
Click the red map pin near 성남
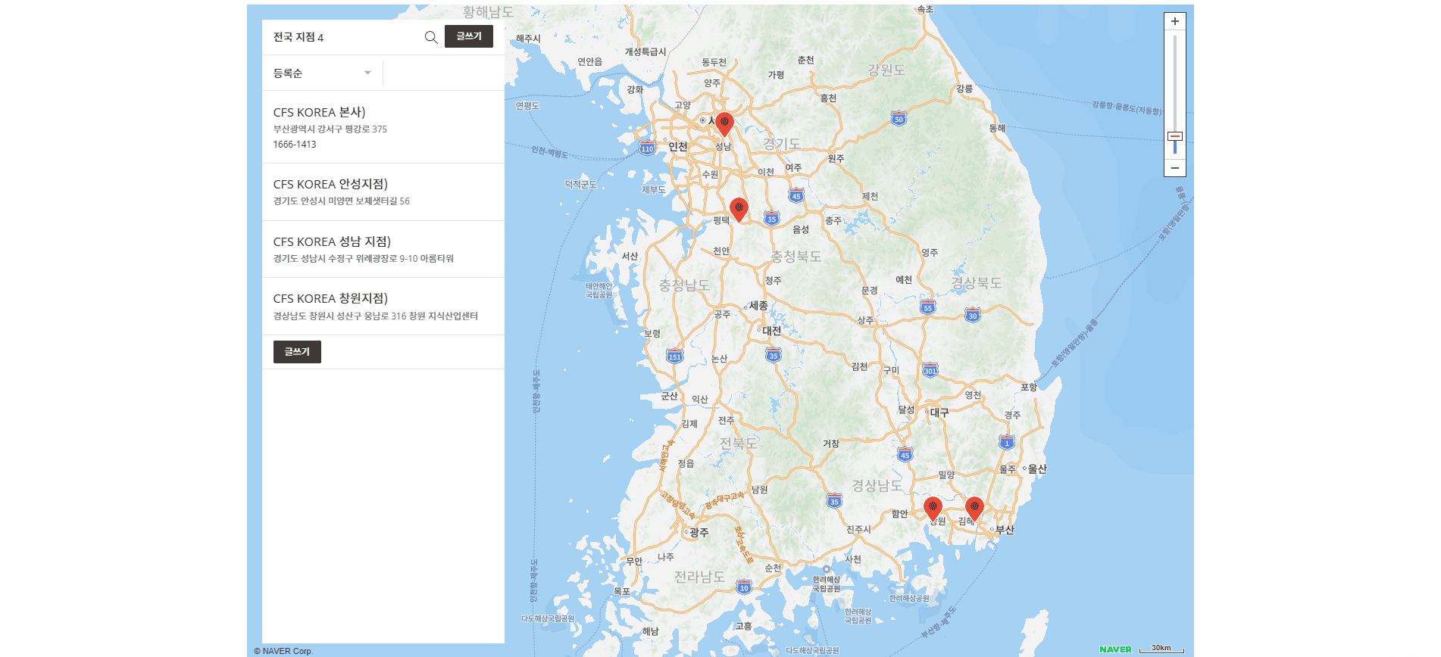point(724,123)
